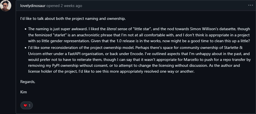
Task: Open the lovelydinosaur username link
Action: click(33, 6)
